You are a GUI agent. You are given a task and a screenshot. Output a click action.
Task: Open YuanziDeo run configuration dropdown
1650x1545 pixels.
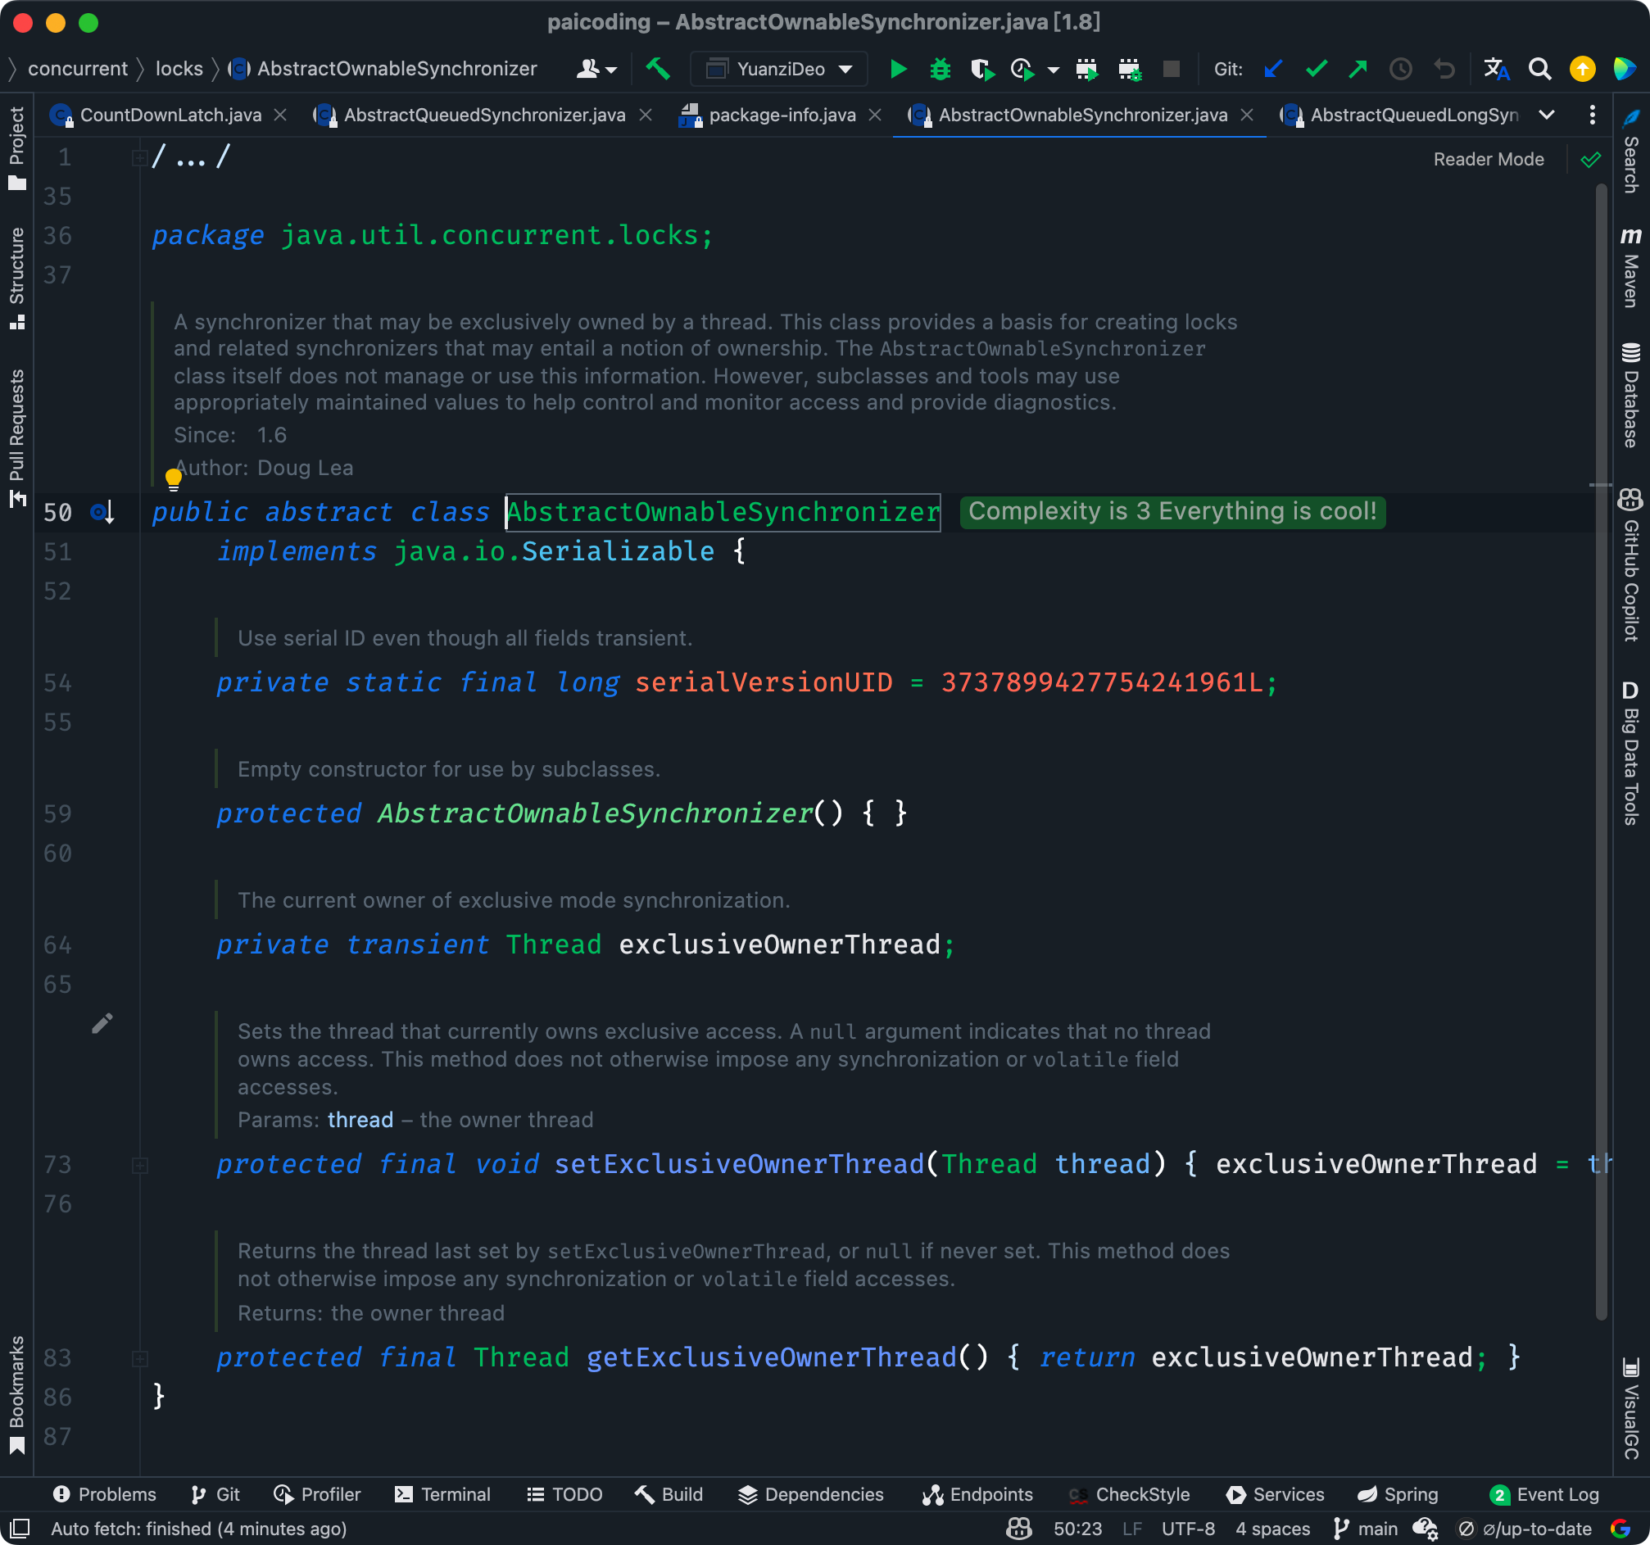click(x=779, y=69)
